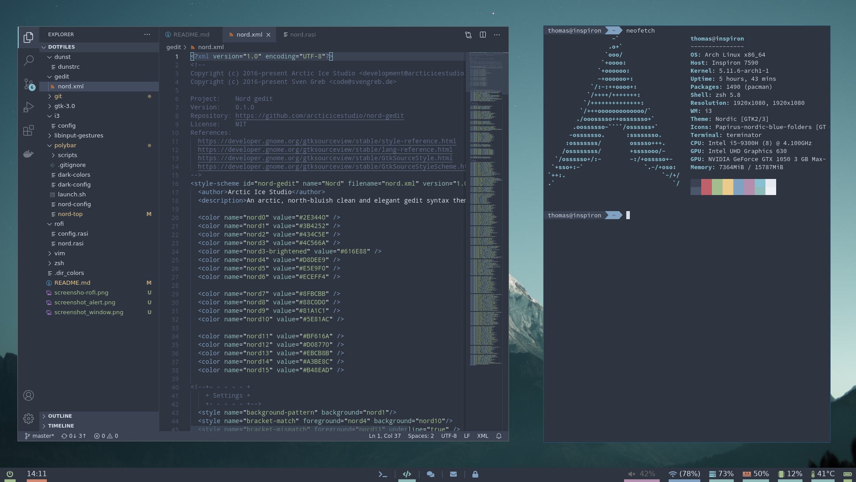Open the mail launcher icon in polybar
Image resolution: width=856 pixels, height=482 pixels.
click(x=453, y=474)
